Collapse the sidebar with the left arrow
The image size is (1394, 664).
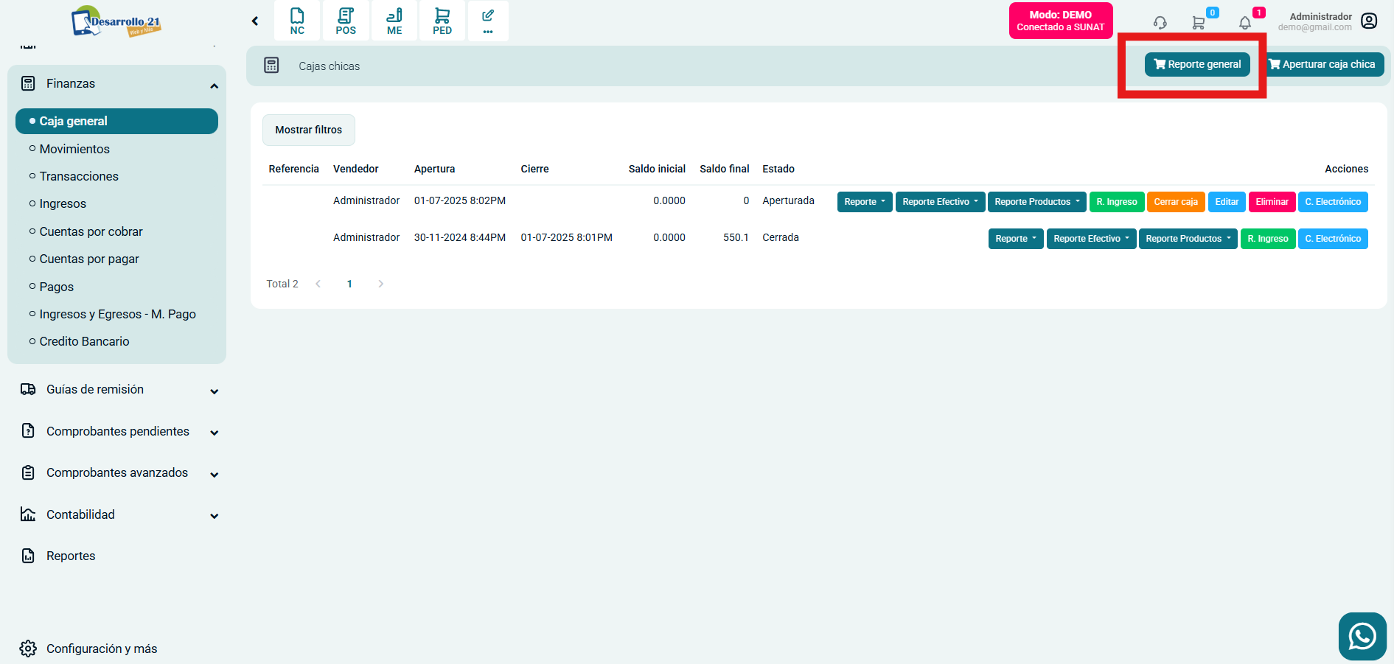(x=255, y=21)
